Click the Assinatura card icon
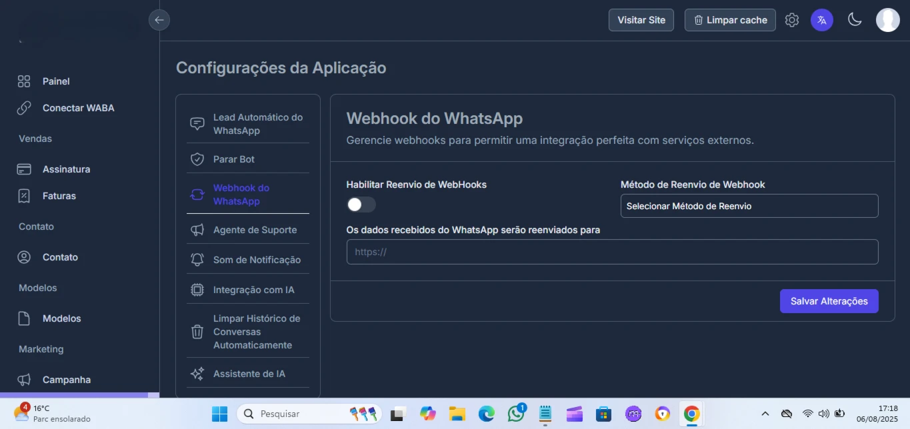This screenshot has height=429, width=910. pos(24,169)
